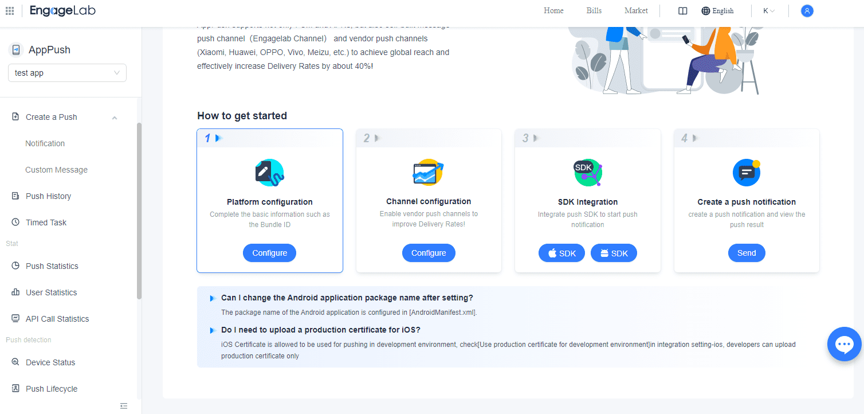
Task: Click the SDK Integration title
Action: pyautogui.click(x=588, y=202)
